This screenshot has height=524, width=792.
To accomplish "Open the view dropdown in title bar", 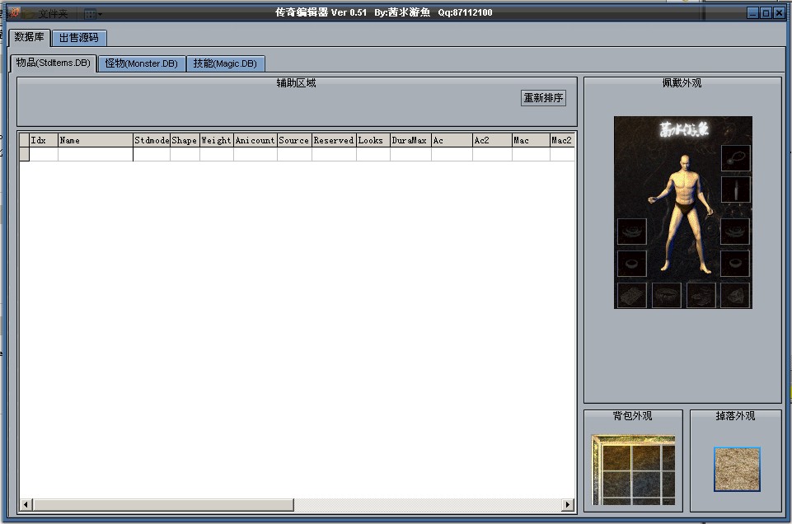I will click(x=92, y=14).
